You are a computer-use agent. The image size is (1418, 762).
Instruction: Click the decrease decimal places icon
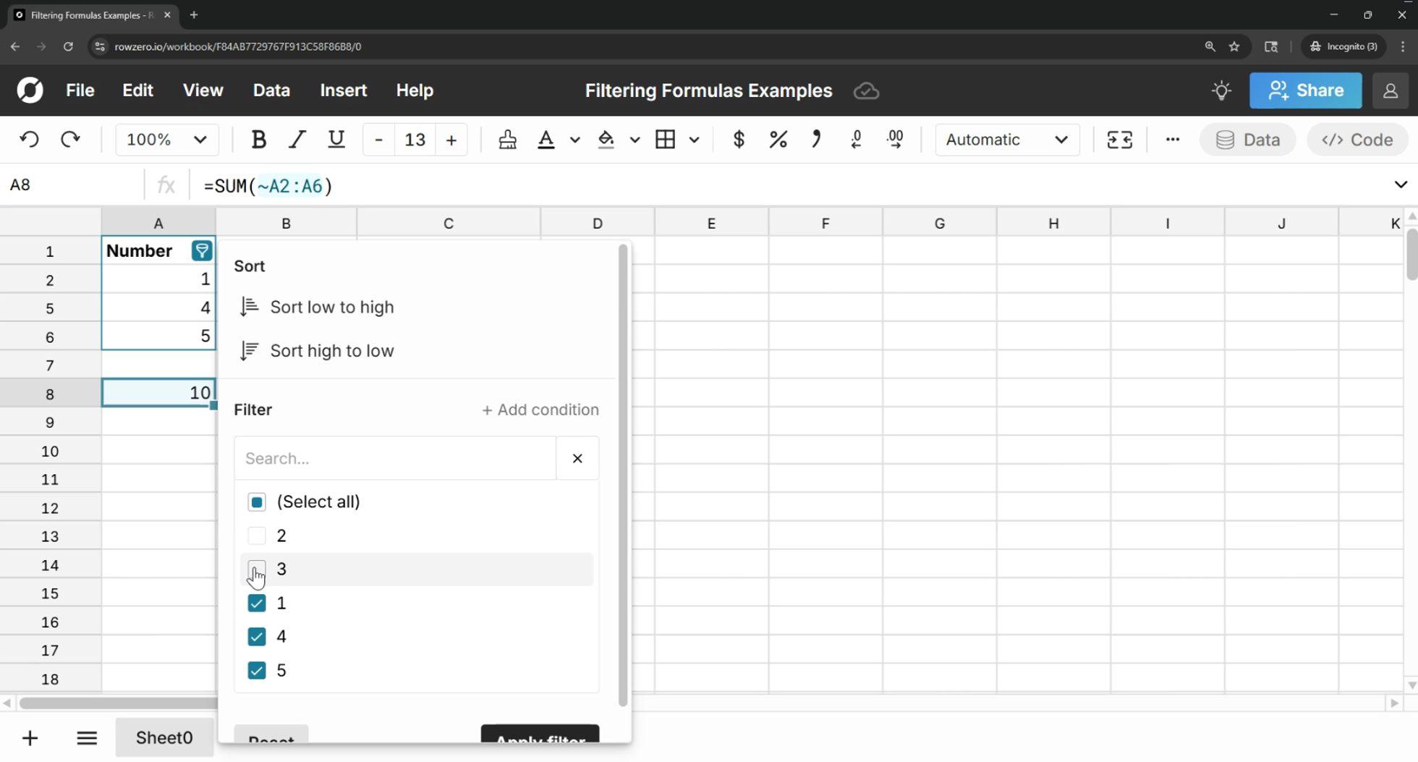click(856, 140)
